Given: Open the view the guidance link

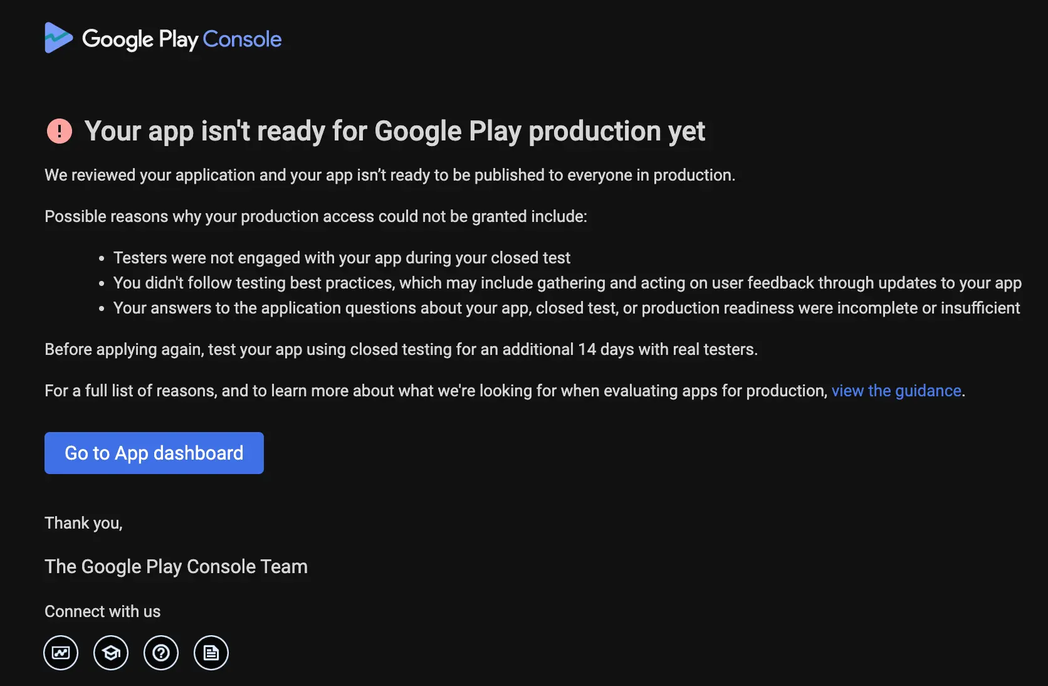Looking at the screenshot, I should (x=896, y=391).
